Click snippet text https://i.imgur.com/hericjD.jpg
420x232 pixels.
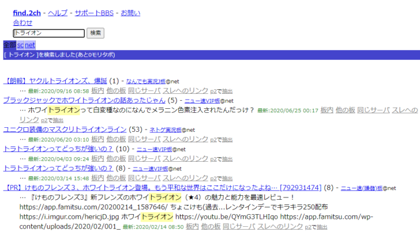(69, 217)
